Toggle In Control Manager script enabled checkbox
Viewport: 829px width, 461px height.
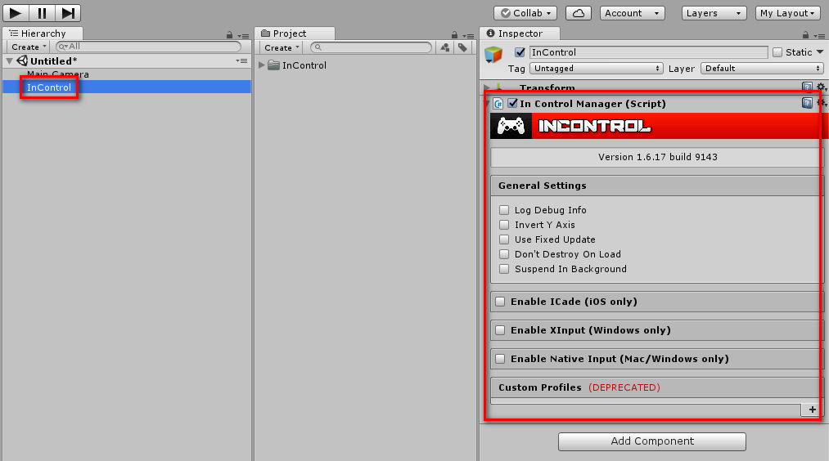coord(512,103)
